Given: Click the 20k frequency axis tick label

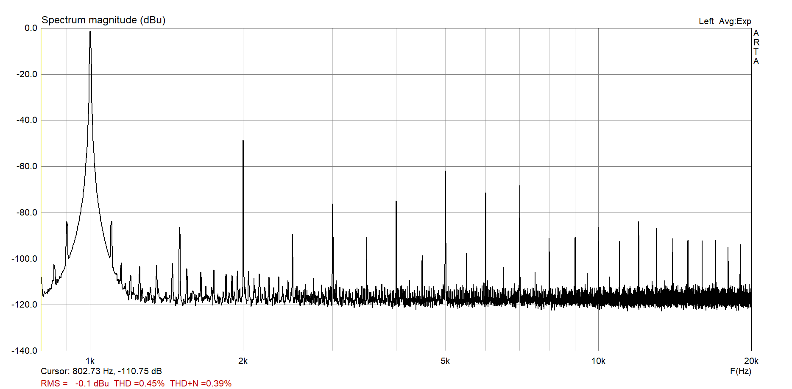Looking at the screenshot, I should click(x=751, y=361).
